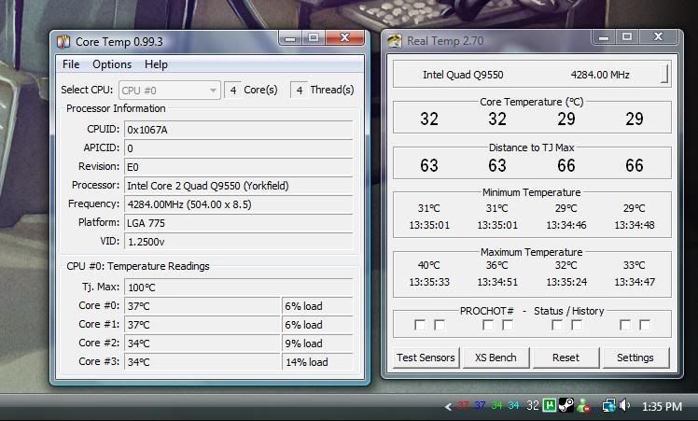Open the network connection tray icon

click(608, 405)
